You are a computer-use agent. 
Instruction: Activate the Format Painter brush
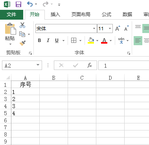pos(22,43)
